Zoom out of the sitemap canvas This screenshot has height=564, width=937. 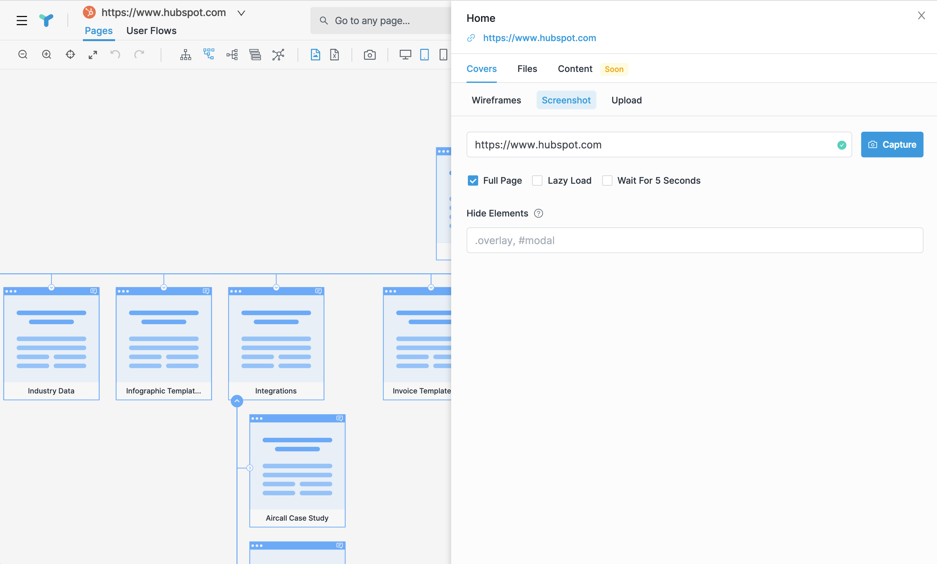(x=23, y=55)
